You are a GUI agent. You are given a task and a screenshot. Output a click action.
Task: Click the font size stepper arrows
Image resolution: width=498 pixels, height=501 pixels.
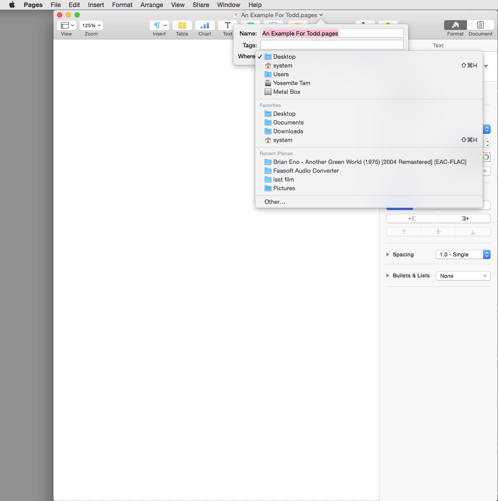(487, 143)
